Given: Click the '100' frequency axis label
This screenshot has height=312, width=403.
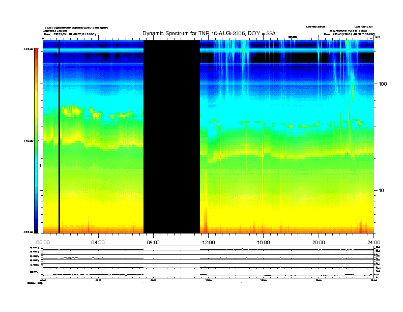Looking at the screenshot, I should (383, 84).
